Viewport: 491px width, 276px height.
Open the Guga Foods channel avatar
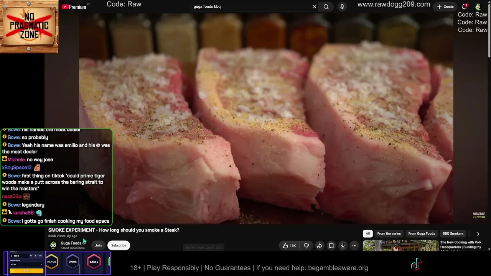pyautogui.click(x=53, y=245)
